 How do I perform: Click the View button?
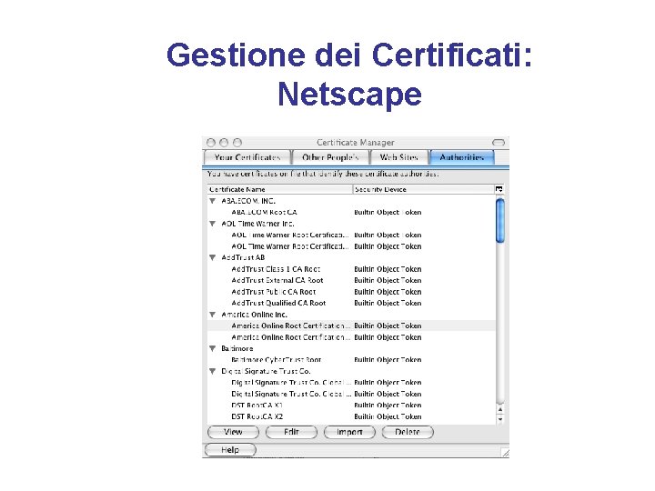233,432
